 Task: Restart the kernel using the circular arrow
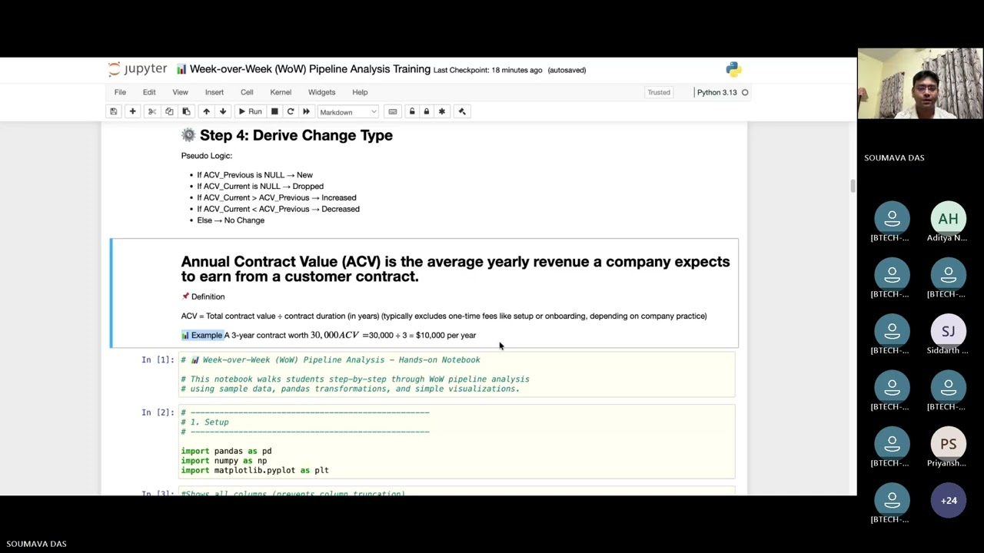pyautogui.click(x=291, y=111)
